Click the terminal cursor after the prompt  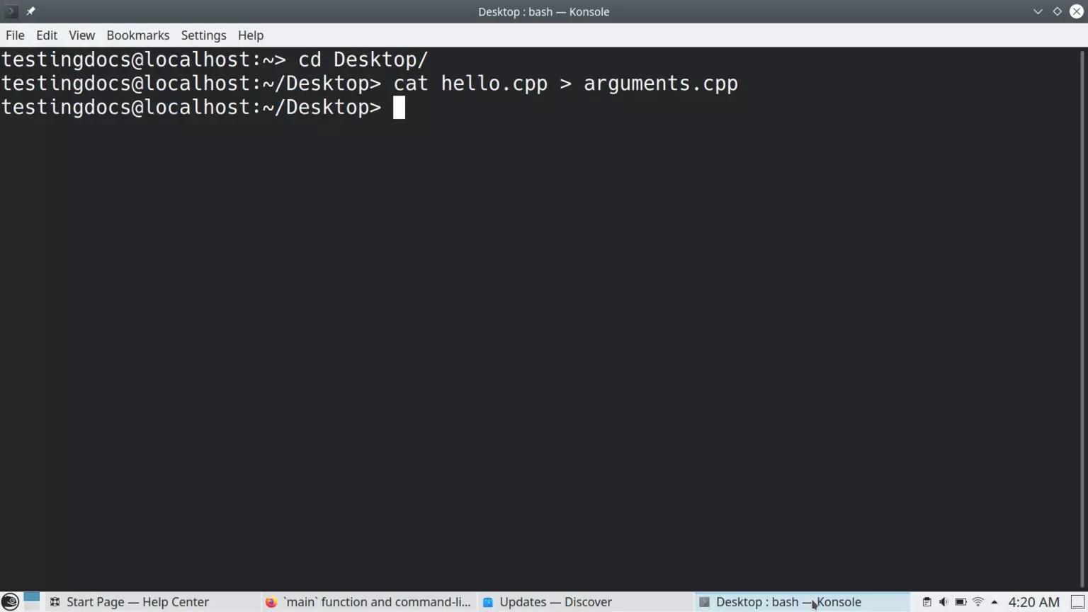tap(399, 107)
